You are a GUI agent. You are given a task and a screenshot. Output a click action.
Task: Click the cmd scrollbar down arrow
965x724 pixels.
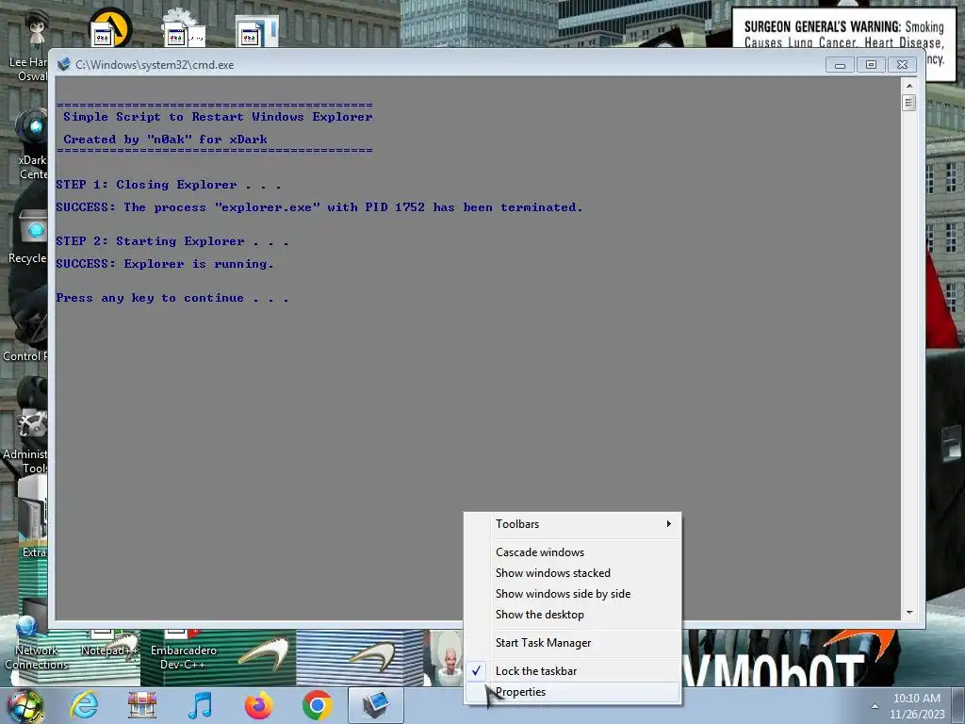click(909, 613)
